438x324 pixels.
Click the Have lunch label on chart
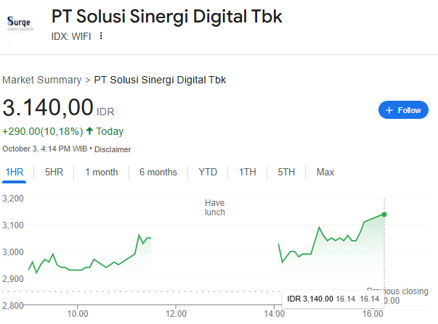(214, 207)
